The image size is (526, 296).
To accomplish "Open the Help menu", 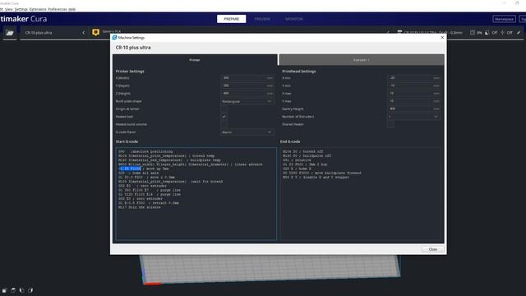I will [72, 9].
